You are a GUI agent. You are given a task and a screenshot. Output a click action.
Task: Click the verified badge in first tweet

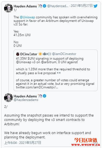click(x=44, y=6)
